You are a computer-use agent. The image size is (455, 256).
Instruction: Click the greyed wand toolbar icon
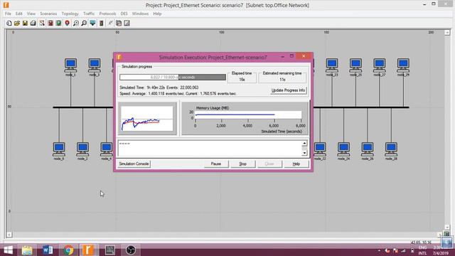[x=110, y=23]
